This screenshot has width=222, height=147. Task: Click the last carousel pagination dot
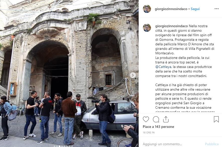(72, 146)
